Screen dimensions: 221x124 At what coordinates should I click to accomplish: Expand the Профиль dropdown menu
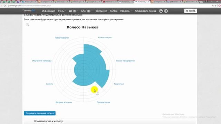pyautogui.click(x=126, y=11)
